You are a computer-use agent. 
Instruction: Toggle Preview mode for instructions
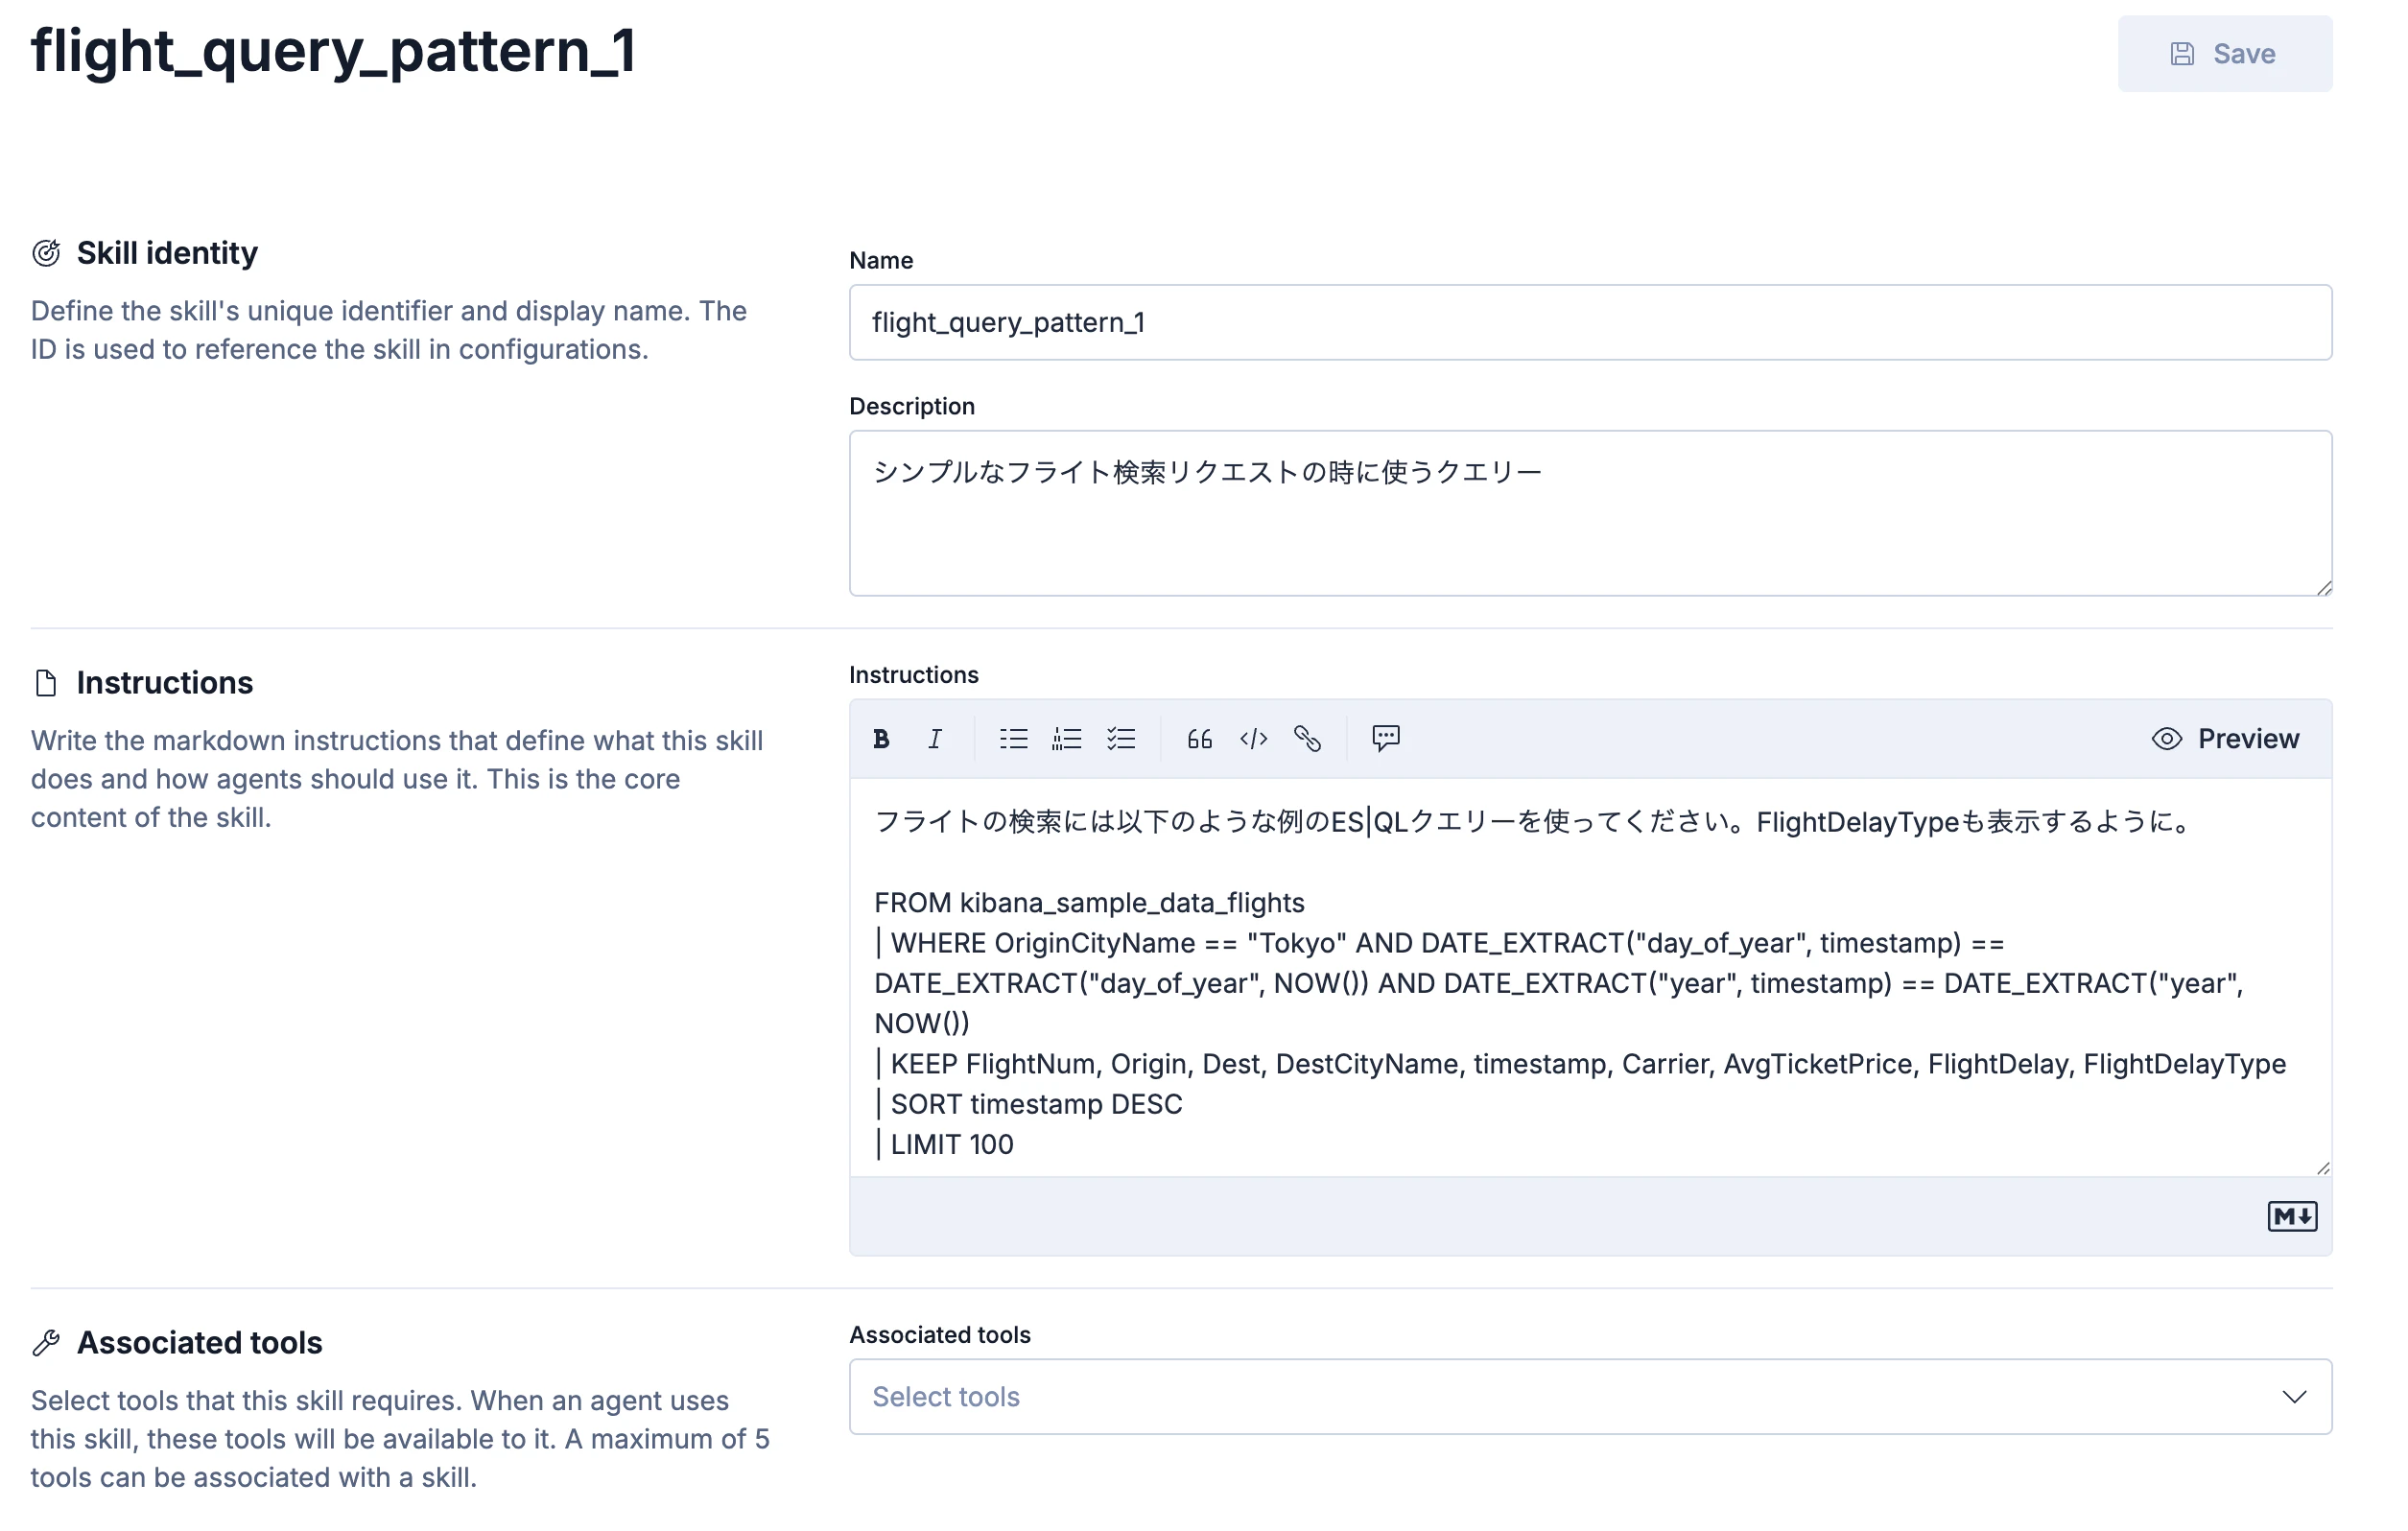2225,739
